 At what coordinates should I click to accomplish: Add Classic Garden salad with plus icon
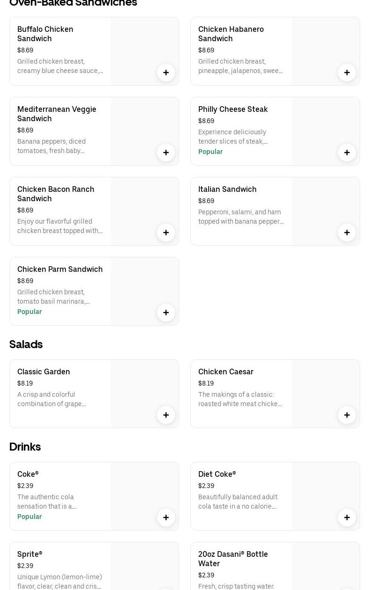pos(166,415)
